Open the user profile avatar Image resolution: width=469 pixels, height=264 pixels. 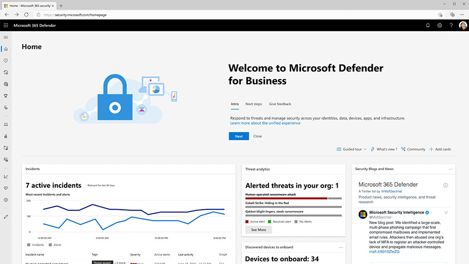tap(463, 25)
